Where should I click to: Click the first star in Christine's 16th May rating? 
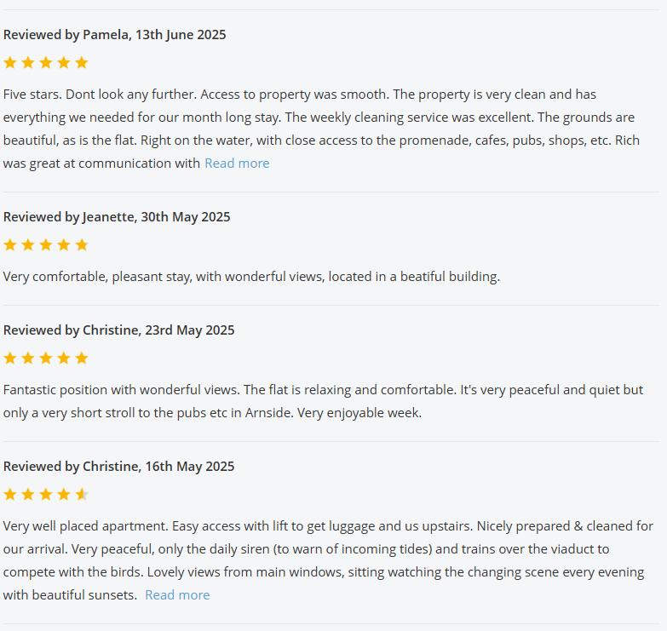pos(10,494)
